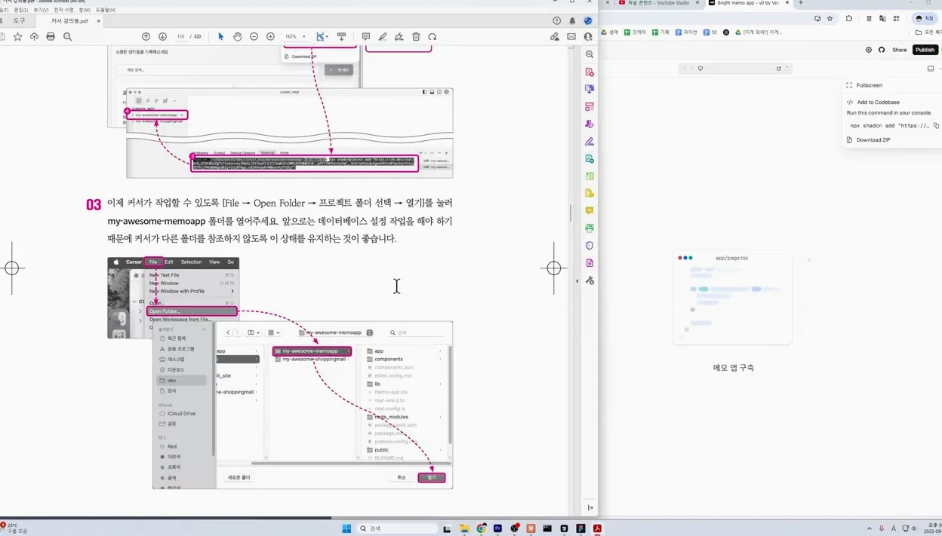Zoom in with the plus icon in Acrobat
The image size is (942, 536).
(x=270, y=36)
